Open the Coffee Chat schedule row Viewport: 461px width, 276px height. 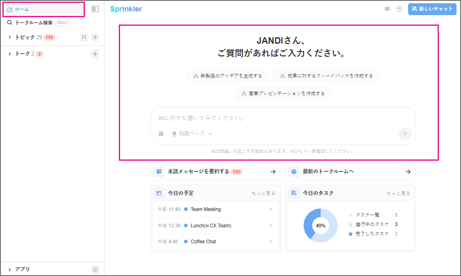tap(216, 242)
